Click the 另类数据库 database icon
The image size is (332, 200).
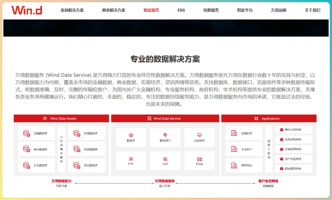click(77, 149)
